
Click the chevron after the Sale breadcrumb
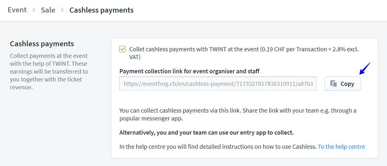click(62, 10)
